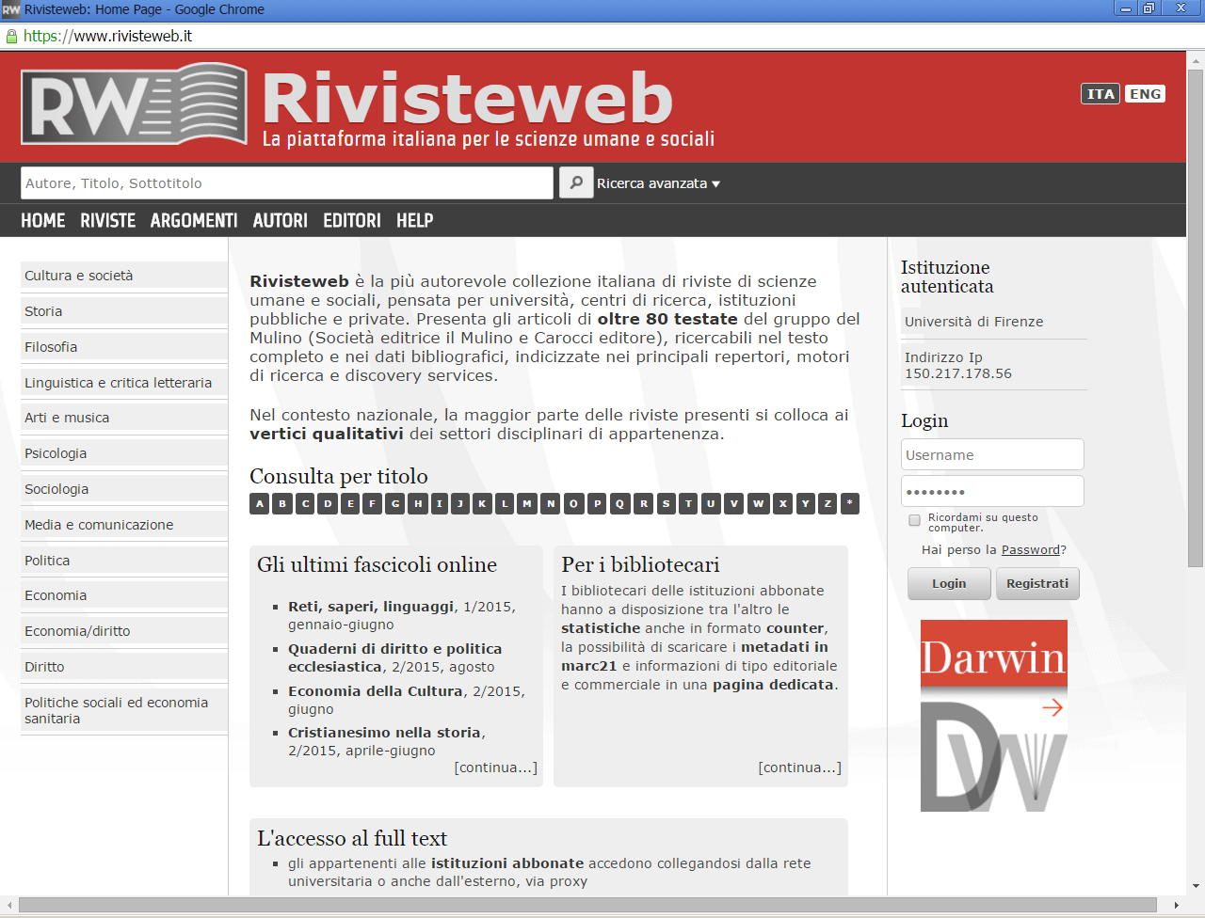Open titles starting with letter E

pyautogui.click(x=350, y=503)
